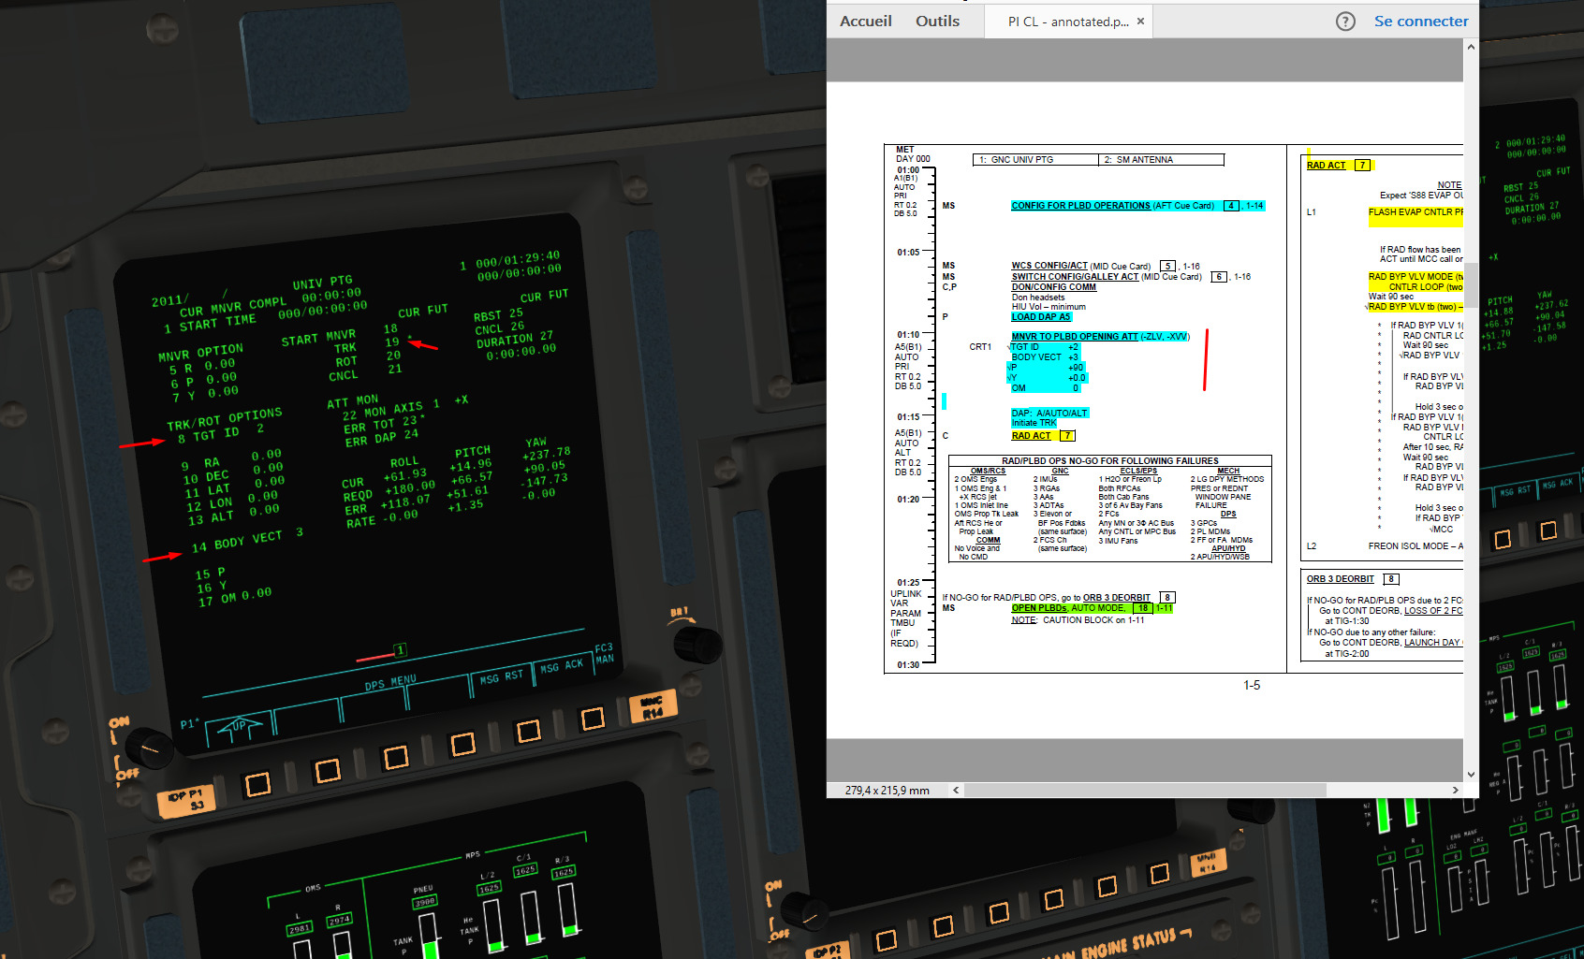Click the bezel button below MSG RST

tap(529, 731)
